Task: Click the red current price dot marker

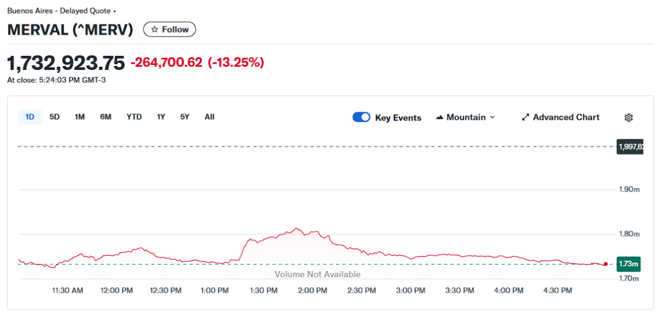Action: coord(605,264)
